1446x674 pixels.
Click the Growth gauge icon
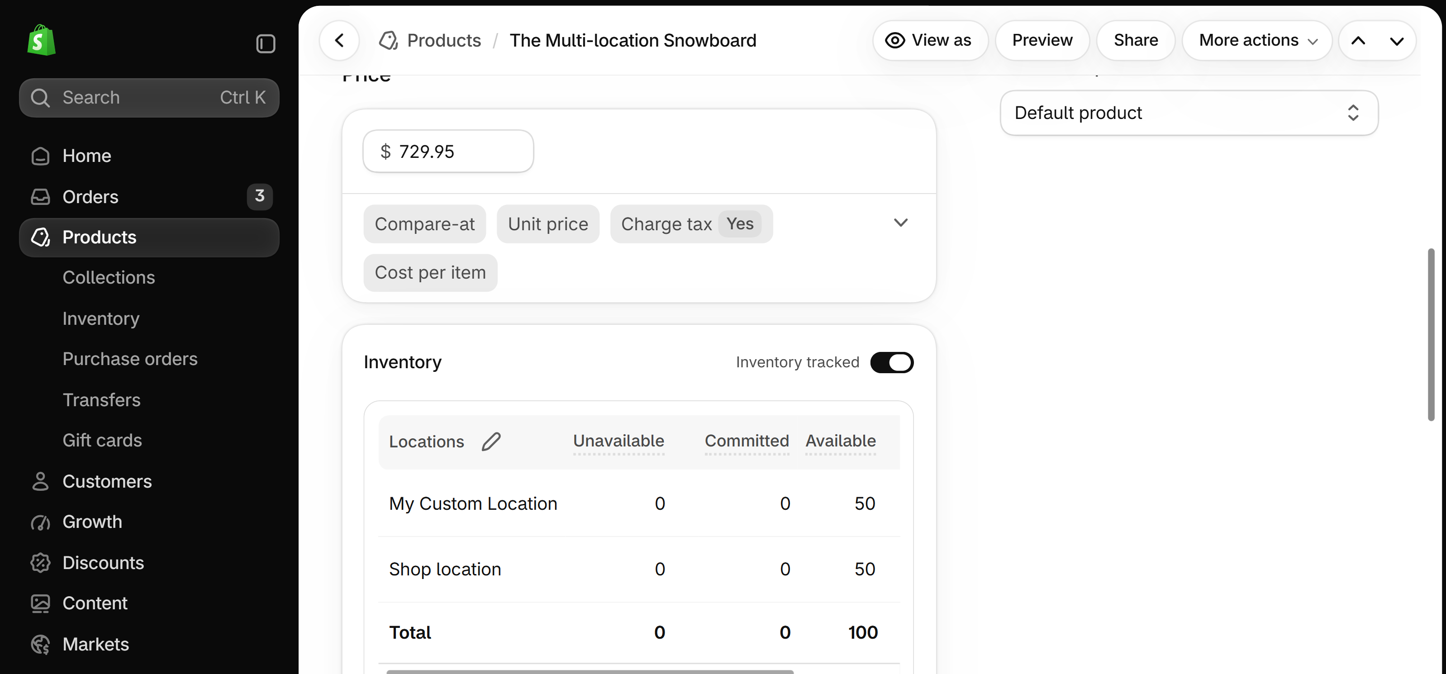pyautogui.click(x=40, y=522)
